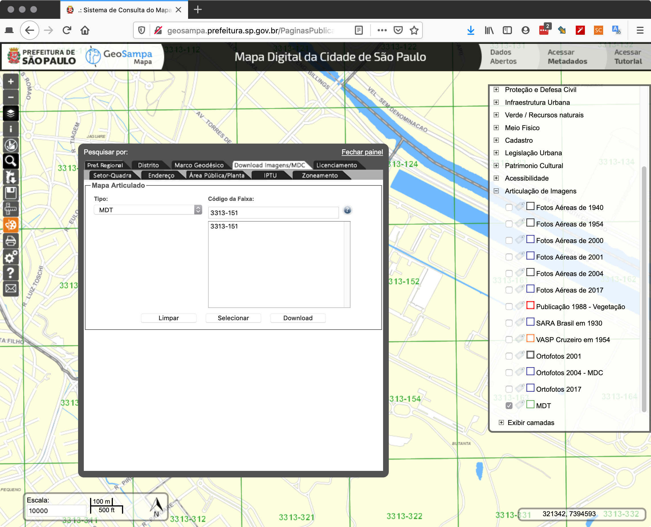Click the printer icon to print map
The image size is (651, 527).
point(11,241)
